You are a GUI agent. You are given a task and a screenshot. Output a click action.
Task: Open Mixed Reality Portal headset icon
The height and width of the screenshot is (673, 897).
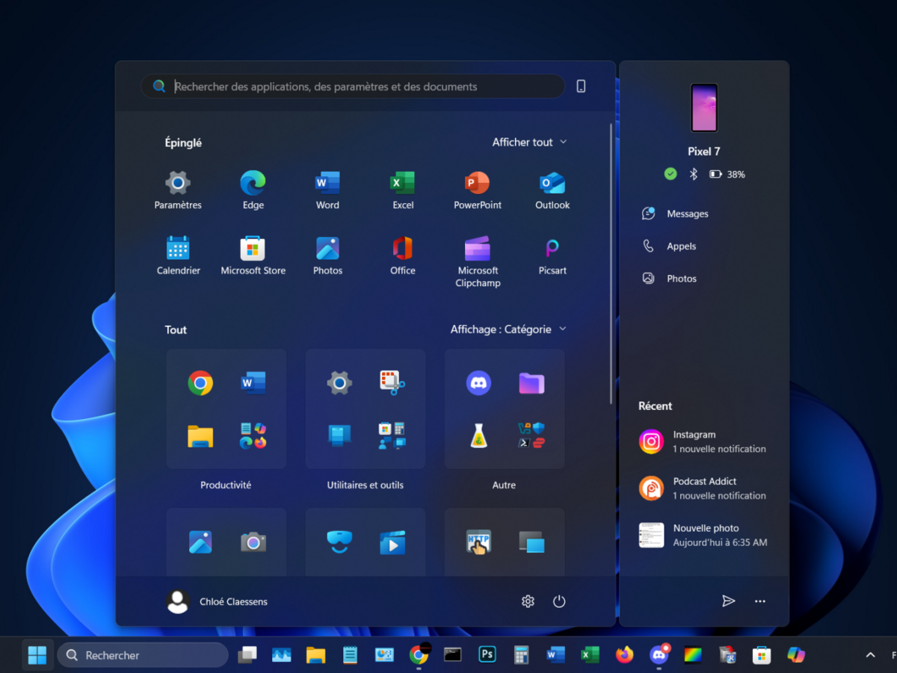pyautogui.click(x=339, y=542)
